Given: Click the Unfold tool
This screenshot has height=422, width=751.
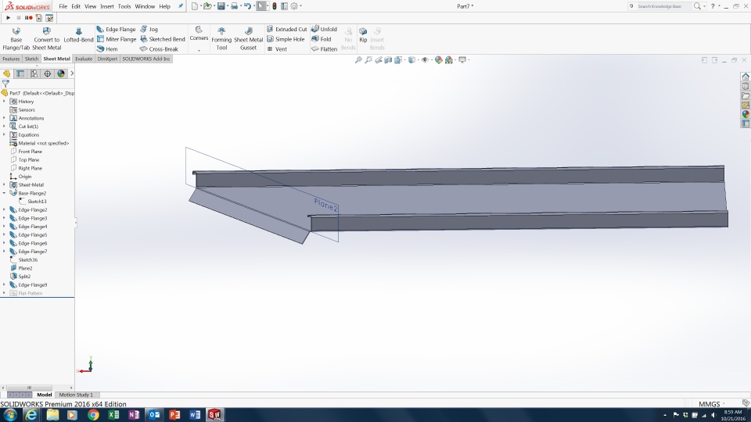Looking at the screenshot, I should tap(324, 29).
